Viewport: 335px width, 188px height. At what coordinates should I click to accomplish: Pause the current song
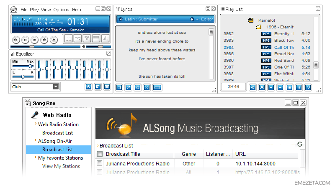(25, 40)
